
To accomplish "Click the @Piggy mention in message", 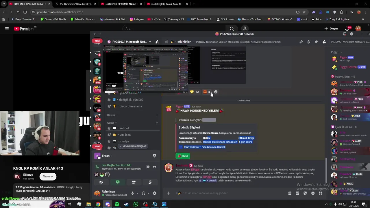I will 195,170.
